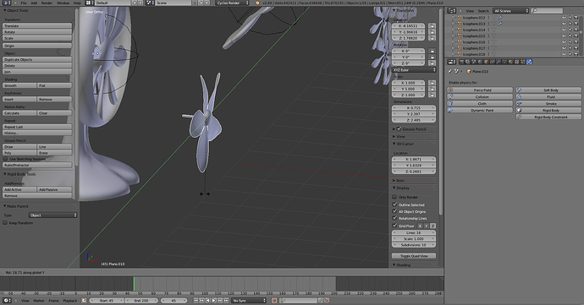The height and width of the screenshot is (305, 584).
Task: Toggle visibility eye for Icosphere.013
Action: tap(564, 24)
